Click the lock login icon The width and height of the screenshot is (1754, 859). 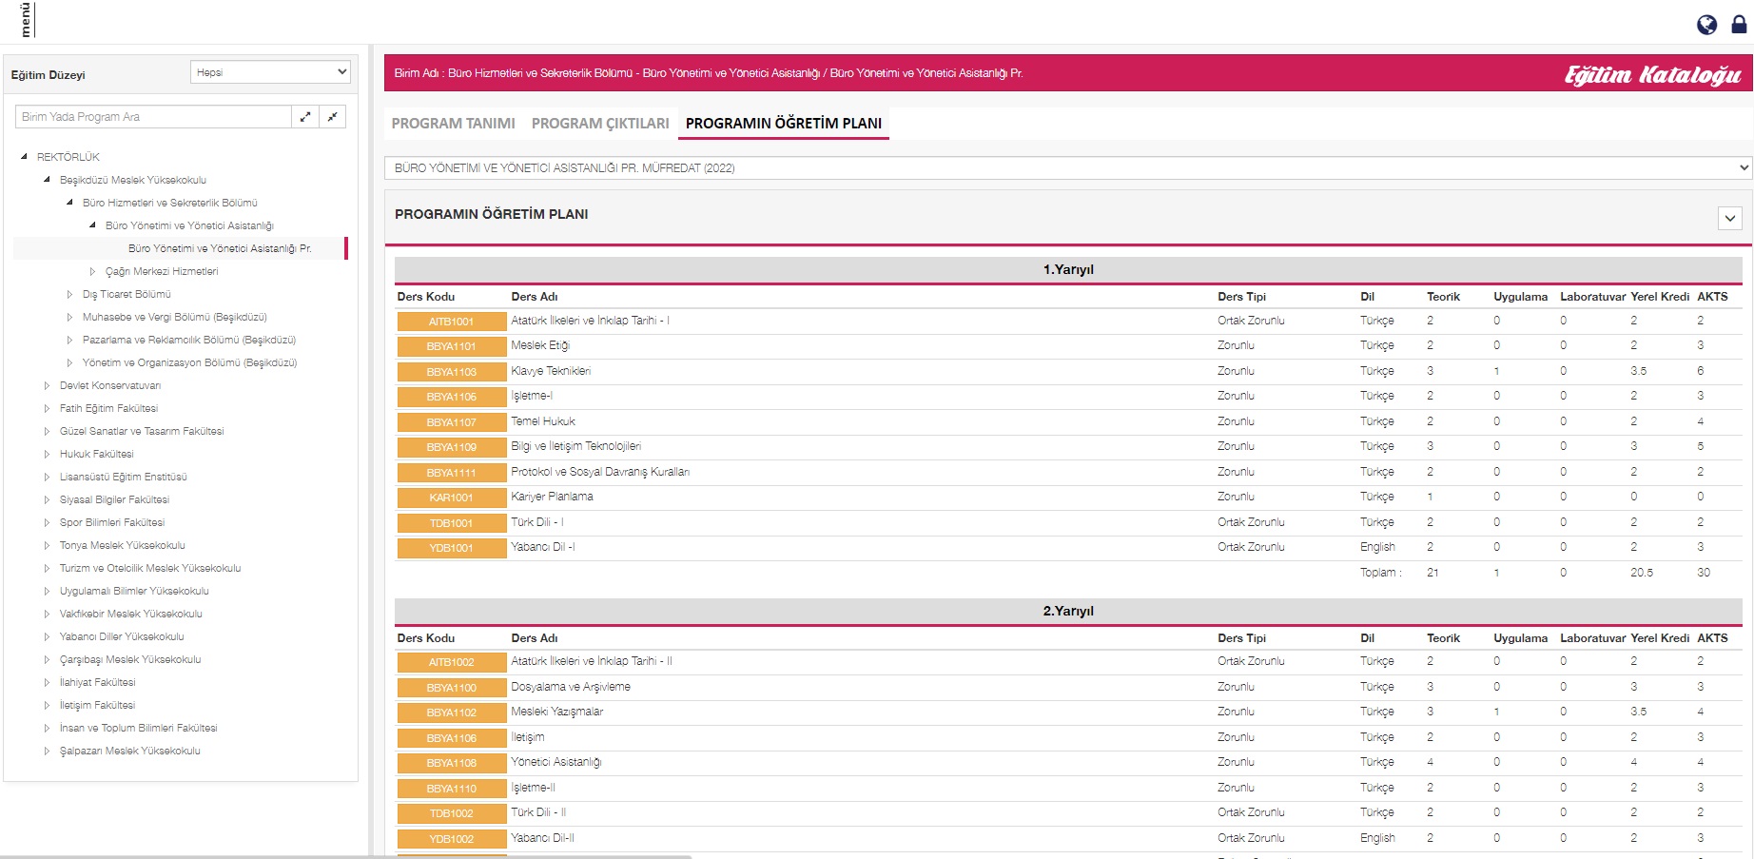(1739, 25)
